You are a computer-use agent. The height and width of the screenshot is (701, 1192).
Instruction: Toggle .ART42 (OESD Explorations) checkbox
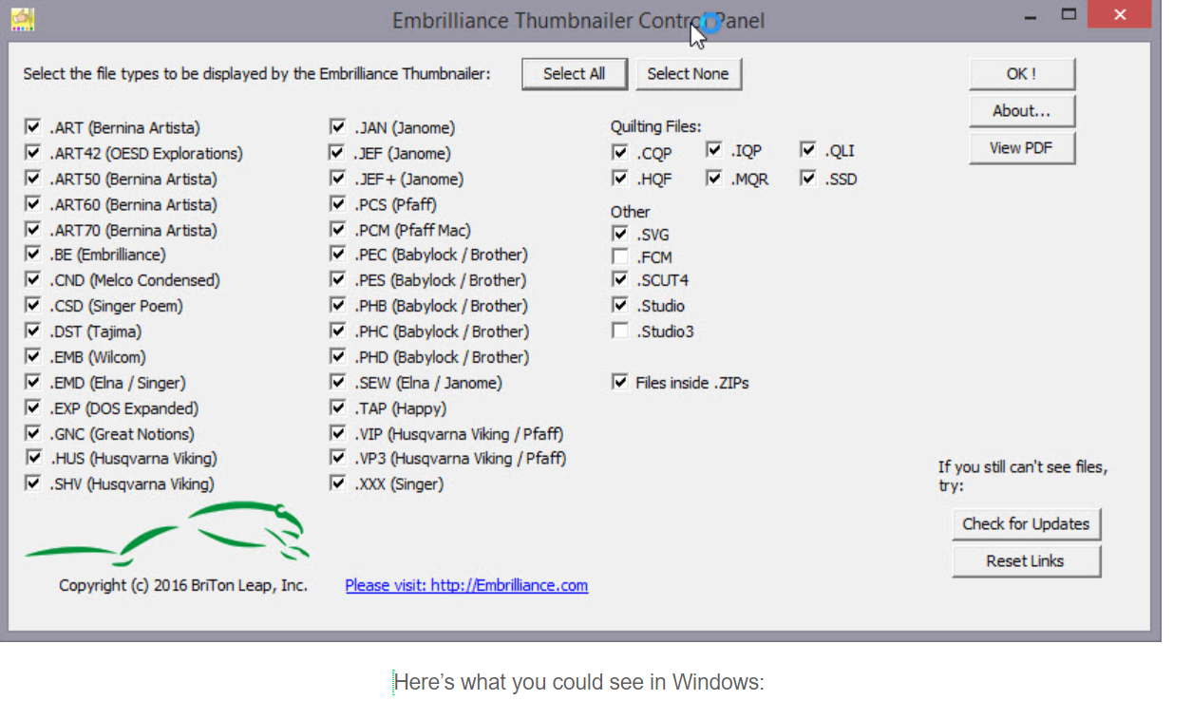click(34, 152)
